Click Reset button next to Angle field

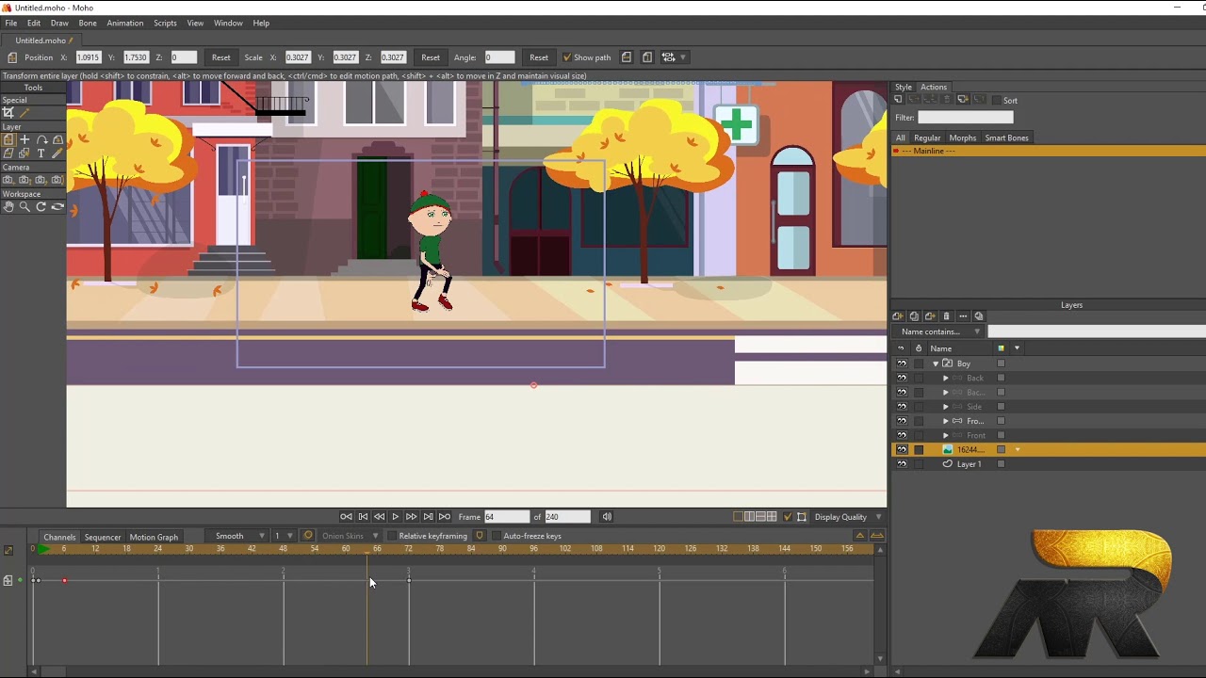(539, 57)
